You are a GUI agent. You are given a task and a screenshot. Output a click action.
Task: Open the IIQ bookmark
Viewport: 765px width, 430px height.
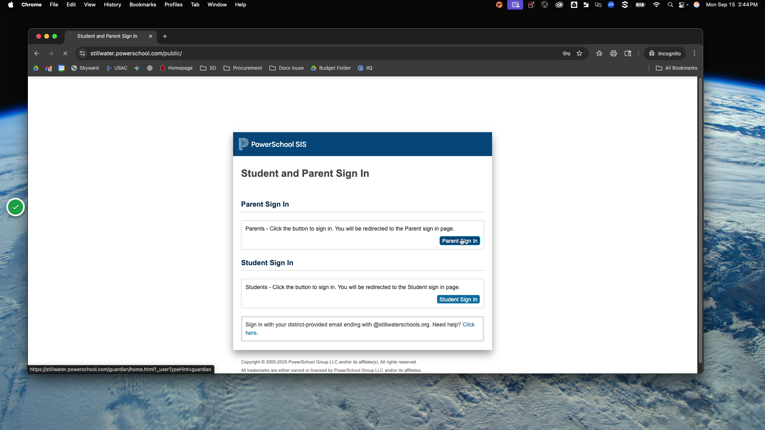point(365,68)
